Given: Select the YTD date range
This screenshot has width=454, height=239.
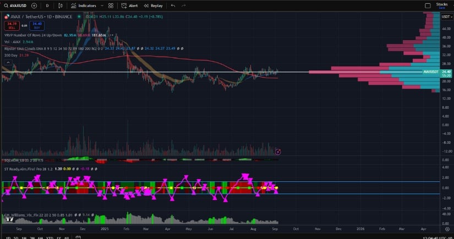Looking at the screenshot, I should click(x=50, y=238).
